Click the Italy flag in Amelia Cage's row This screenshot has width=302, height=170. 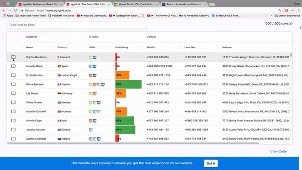(59, 121)
